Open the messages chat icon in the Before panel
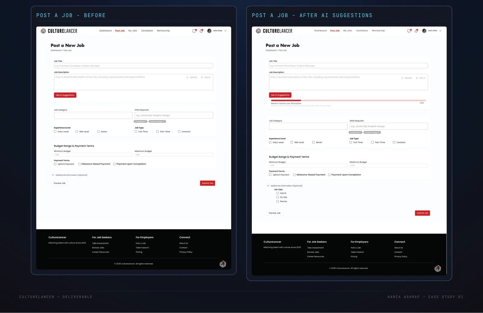Viewport: 483px width, 313px height. [194, 31]
